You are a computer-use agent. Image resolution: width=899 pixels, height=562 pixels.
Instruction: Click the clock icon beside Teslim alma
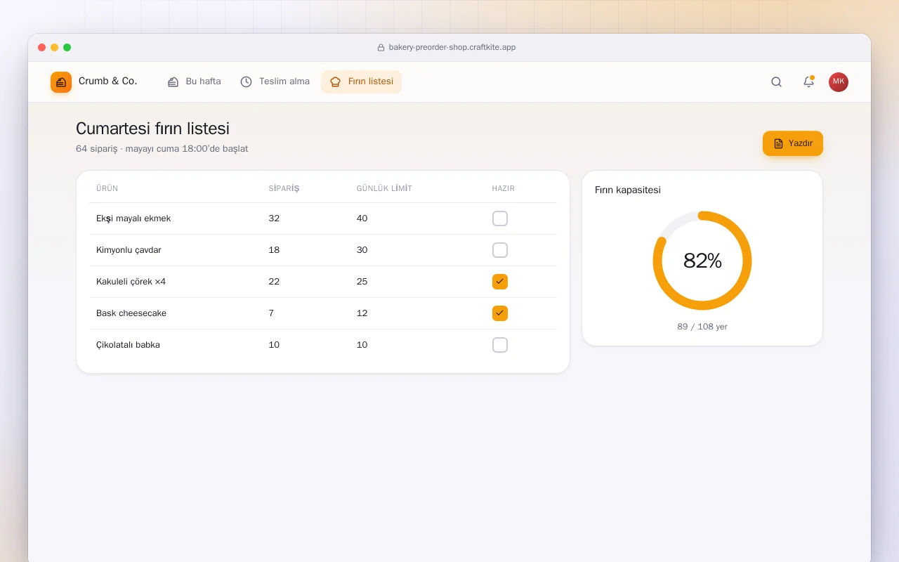246,81
